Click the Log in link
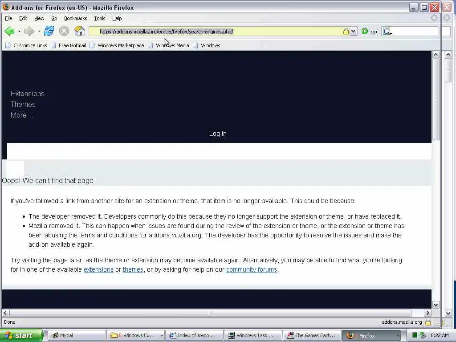 (x=218, y=134)
